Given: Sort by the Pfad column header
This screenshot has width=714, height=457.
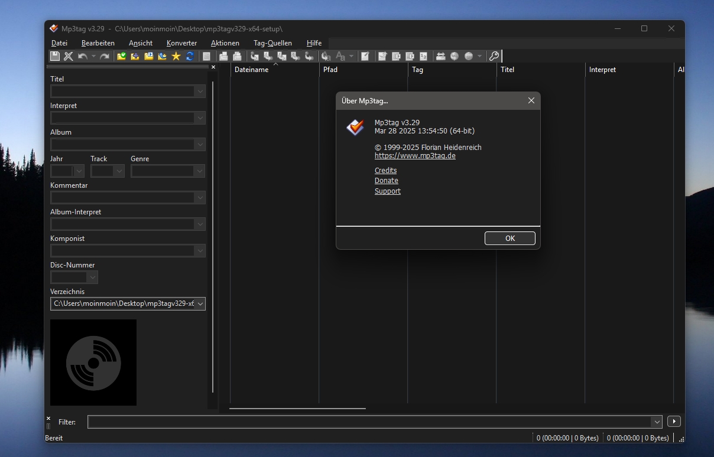Looking at the screenshot, I should [364, 70].
